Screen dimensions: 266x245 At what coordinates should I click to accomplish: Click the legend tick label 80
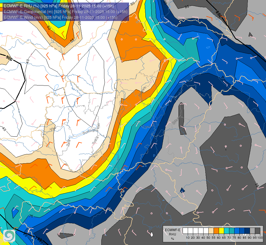click(x=239, y=238)
